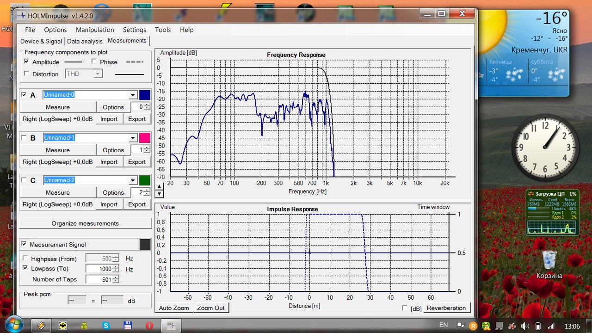Click Measure for slot A
Viewport: 592px width, 333px height.
(x=58, y=107)
